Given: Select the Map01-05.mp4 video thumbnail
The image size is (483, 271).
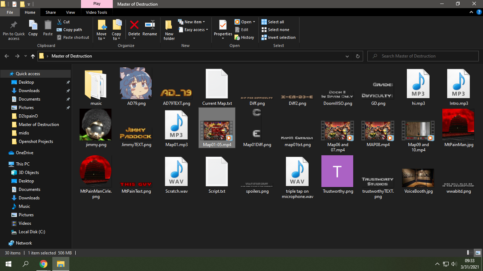Looking at the screenshot, I should pos(217,131).
